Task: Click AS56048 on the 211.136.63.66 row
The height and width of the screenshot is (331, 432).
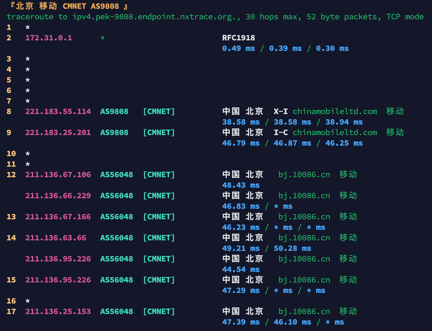Action: click(117, 238)
